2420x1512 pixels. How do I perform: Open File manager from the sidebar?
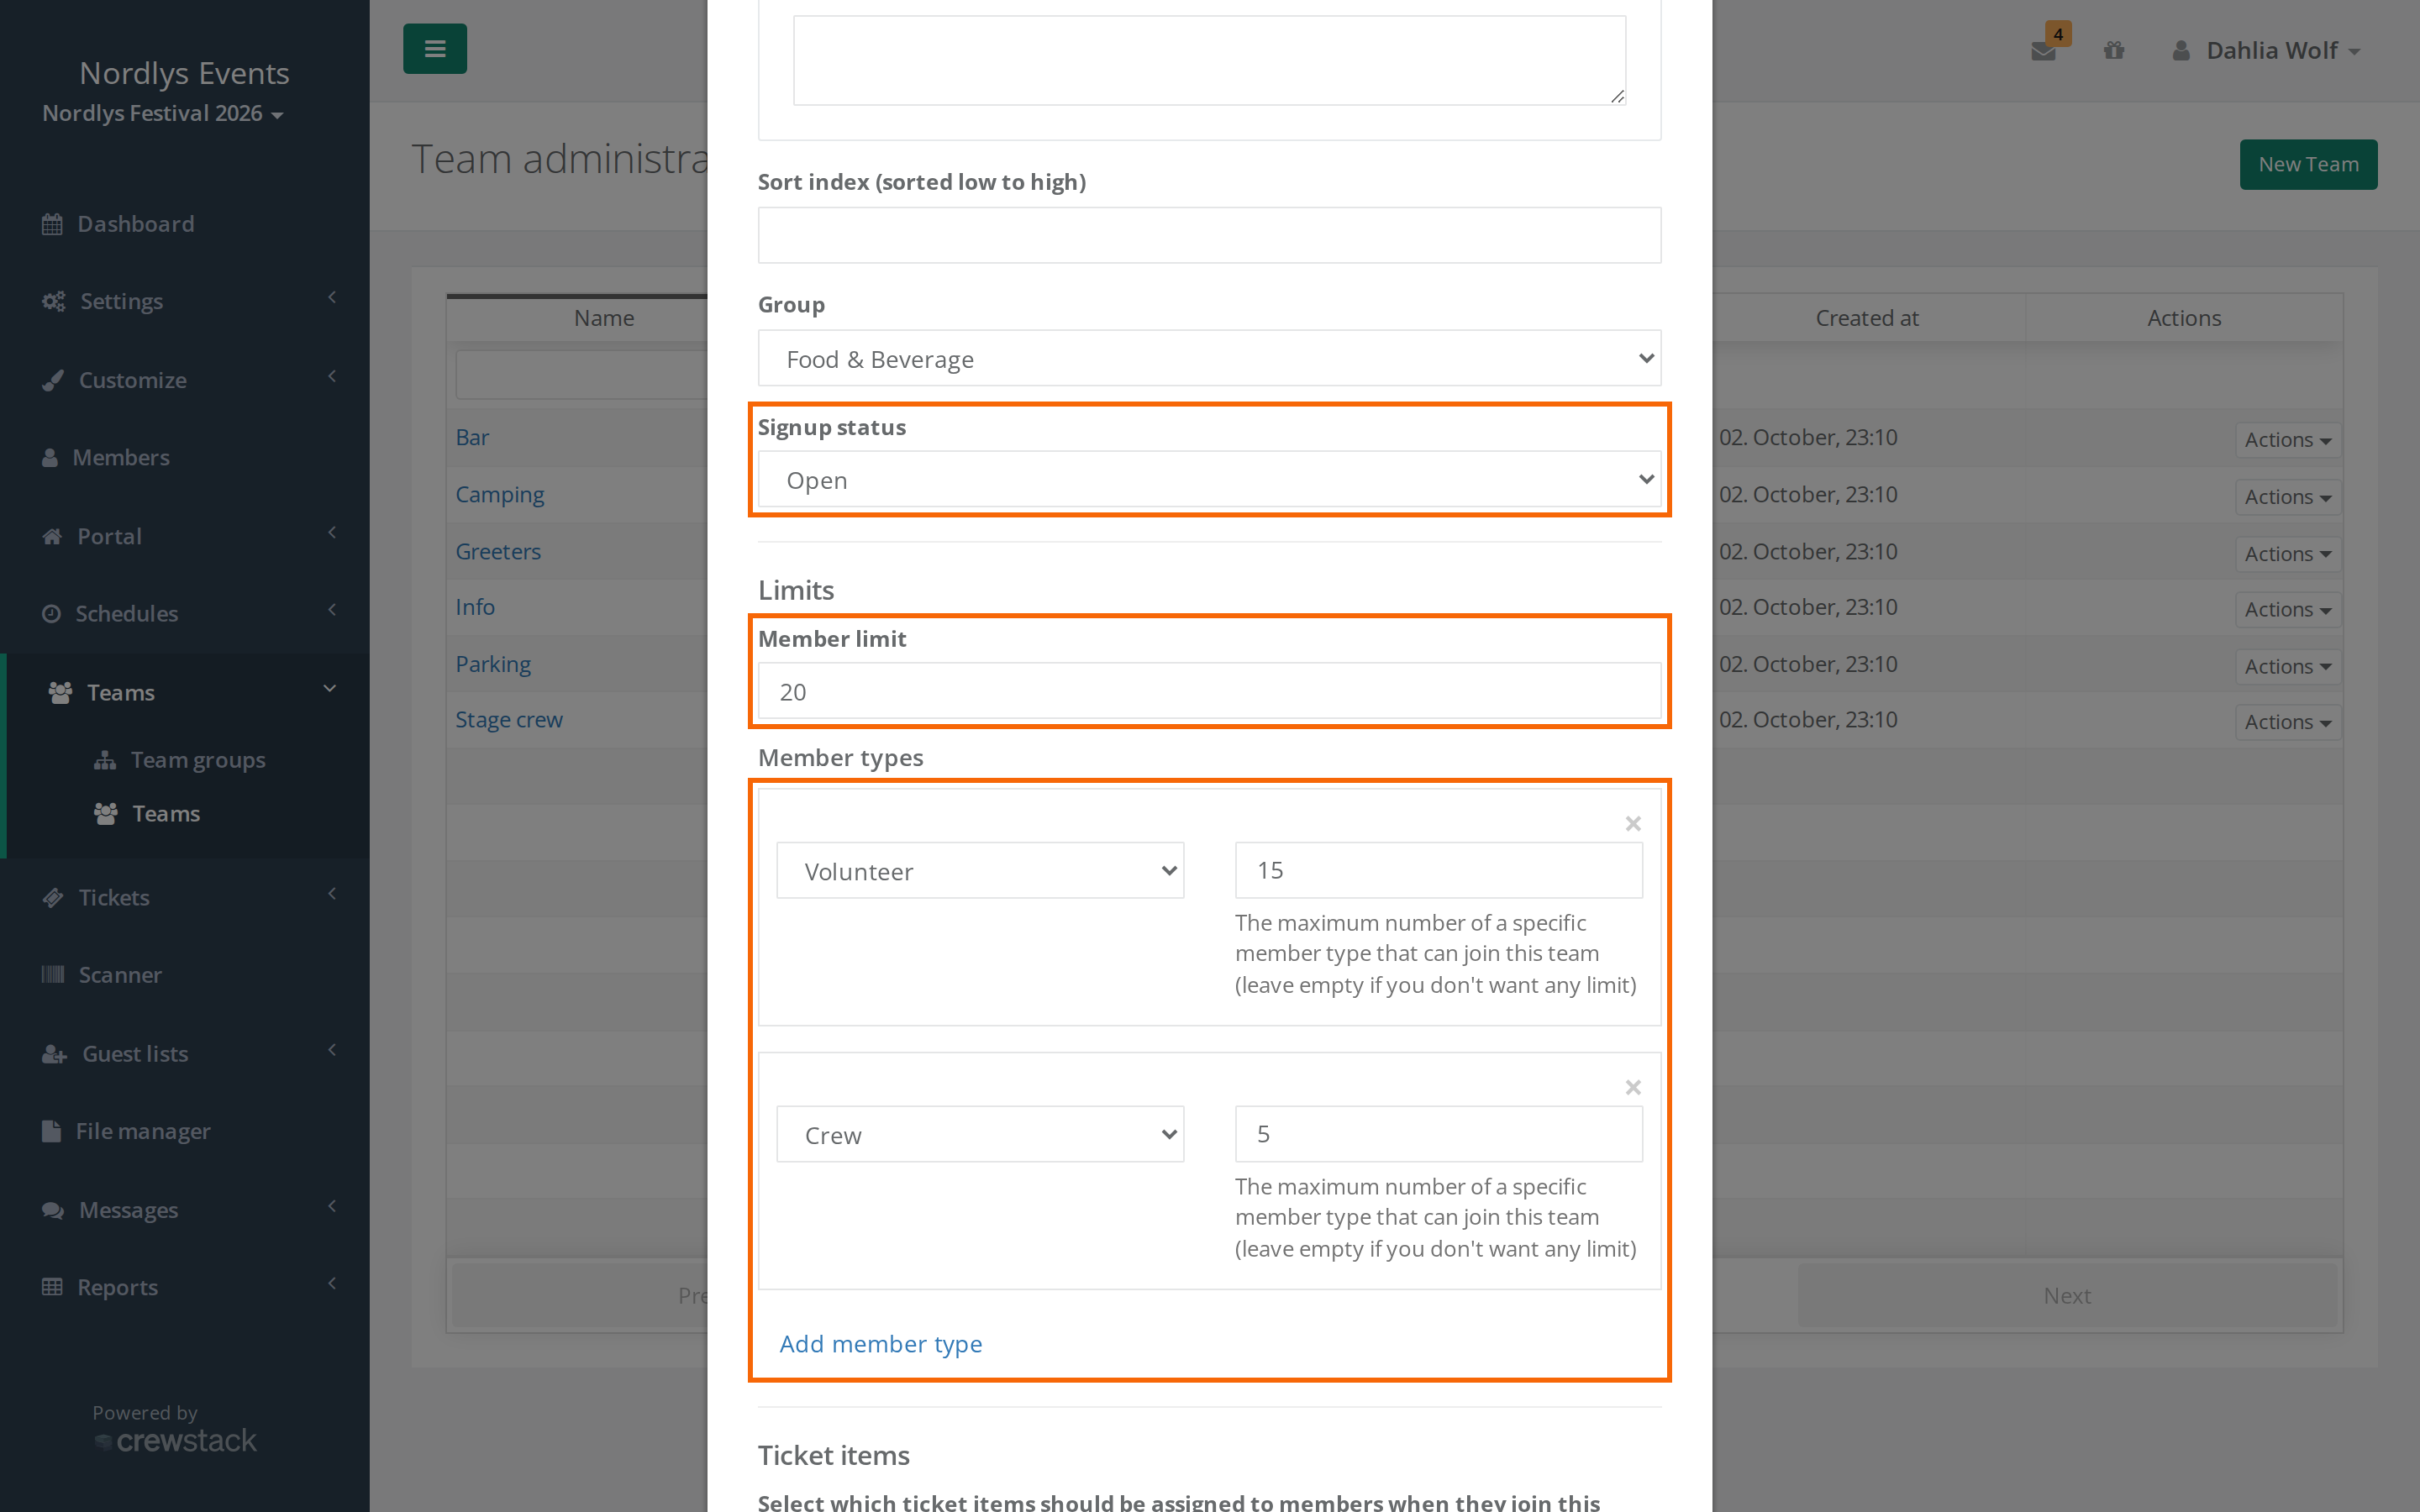click(185, 1131)
